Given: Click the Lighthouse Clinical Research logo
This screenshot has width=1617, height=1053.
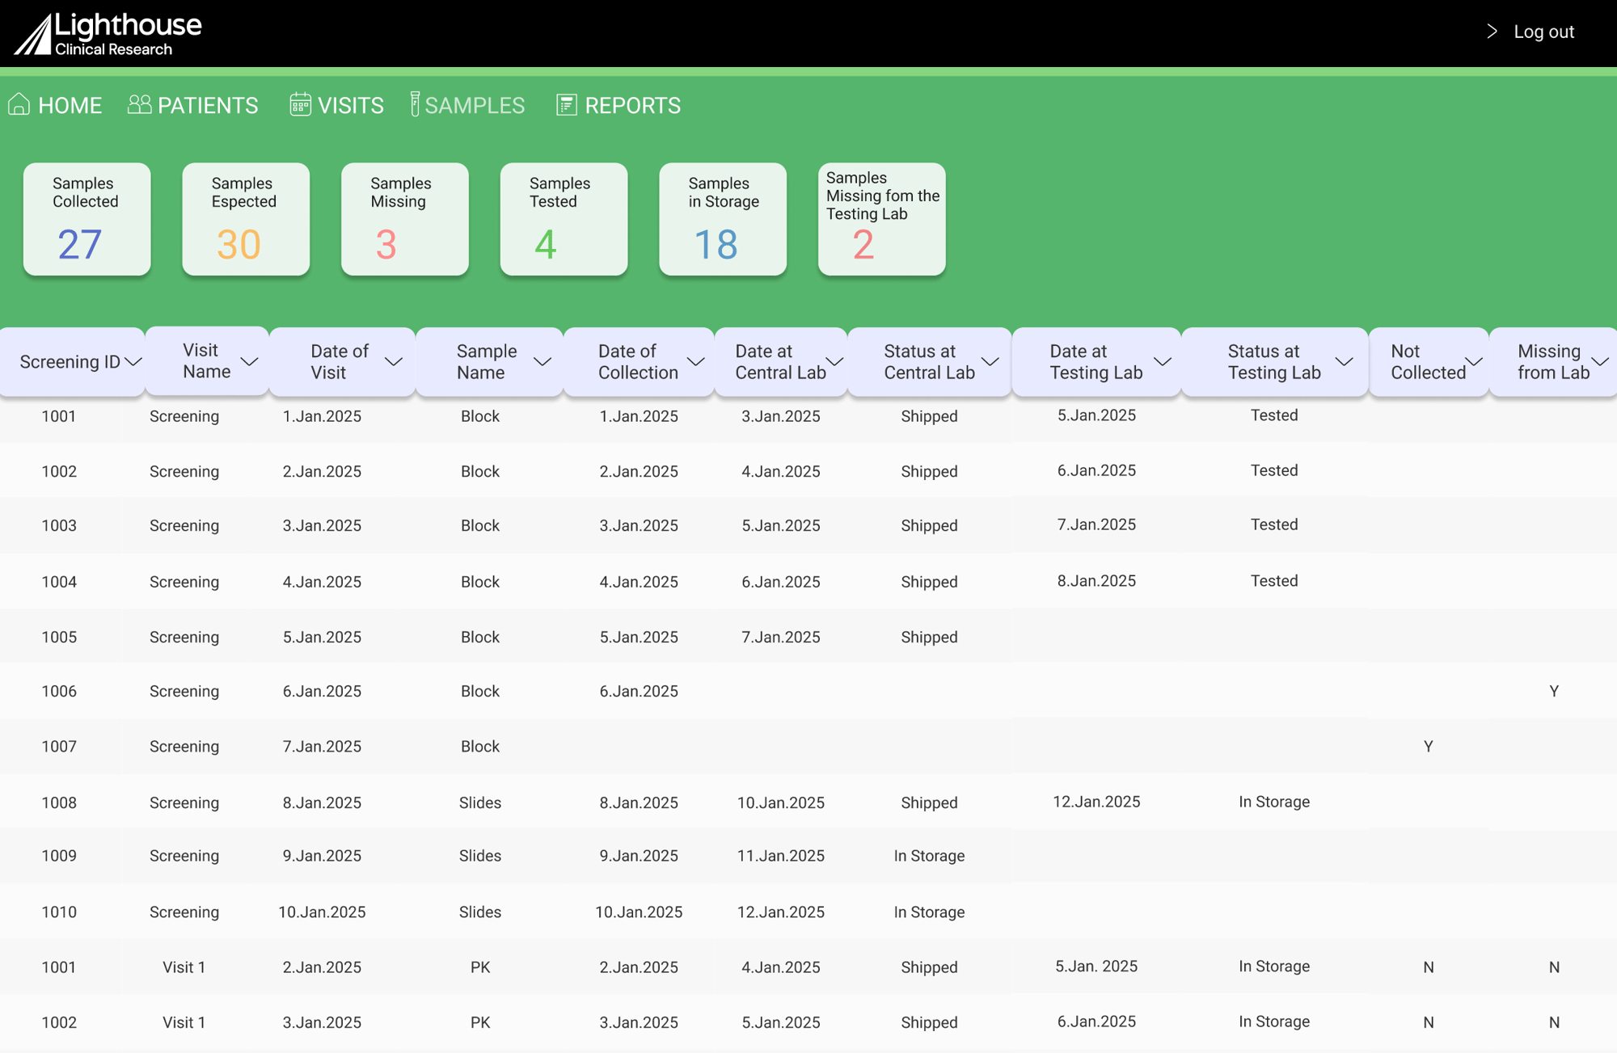Looking at the screenshot, I should coord(108,33).
